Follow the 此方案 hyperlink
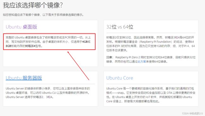The width and height of the screenshot is (205, 116). 142,61
